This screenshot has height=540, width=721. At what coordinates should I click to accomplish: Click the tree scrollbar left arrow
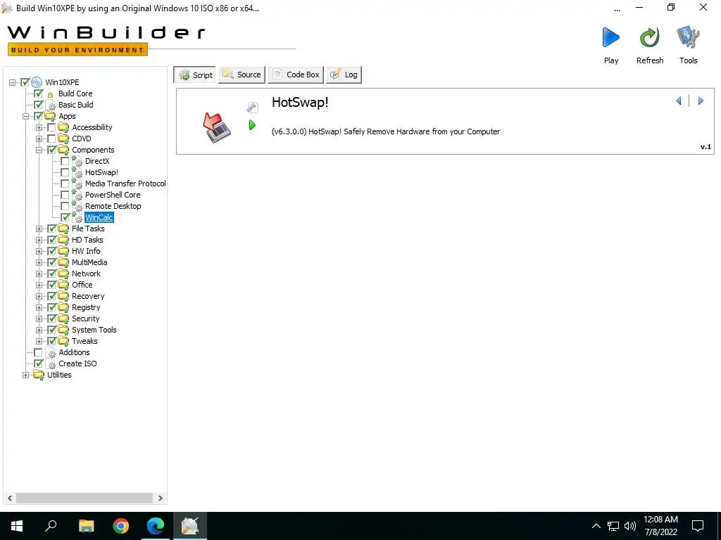10,498
